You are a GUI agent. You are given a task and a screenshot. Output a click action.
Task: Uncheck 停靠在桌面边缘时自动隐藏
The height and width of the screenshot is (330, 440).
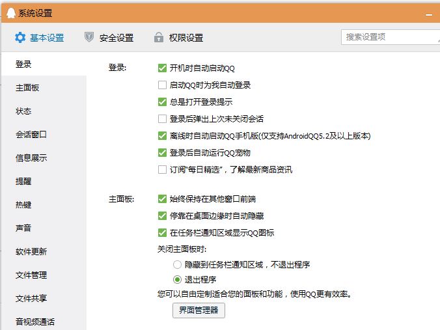point(162,216)
